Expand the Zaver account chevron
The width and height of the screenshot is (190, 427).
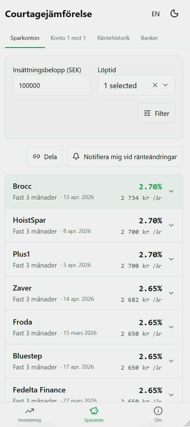pyautogui.click(x=171, y=293)
